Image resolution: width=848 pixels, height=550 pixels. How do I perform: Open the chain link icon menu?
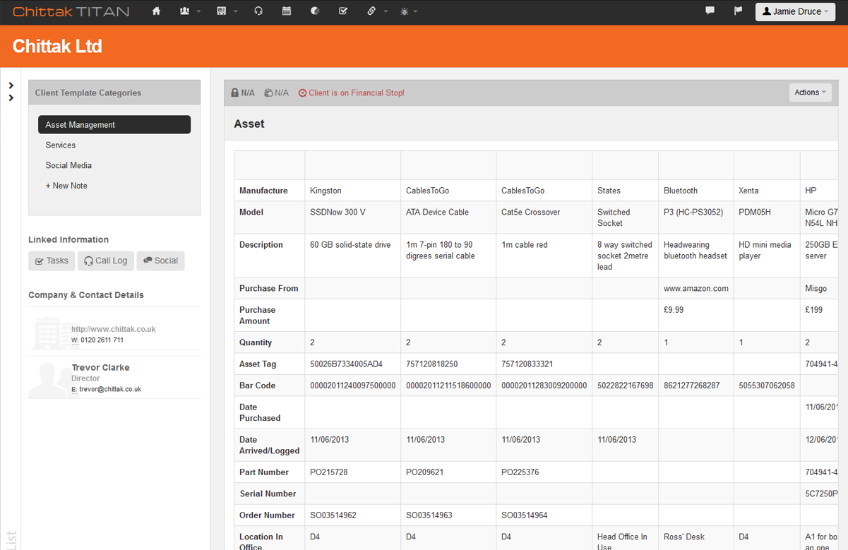pos(371,11)
